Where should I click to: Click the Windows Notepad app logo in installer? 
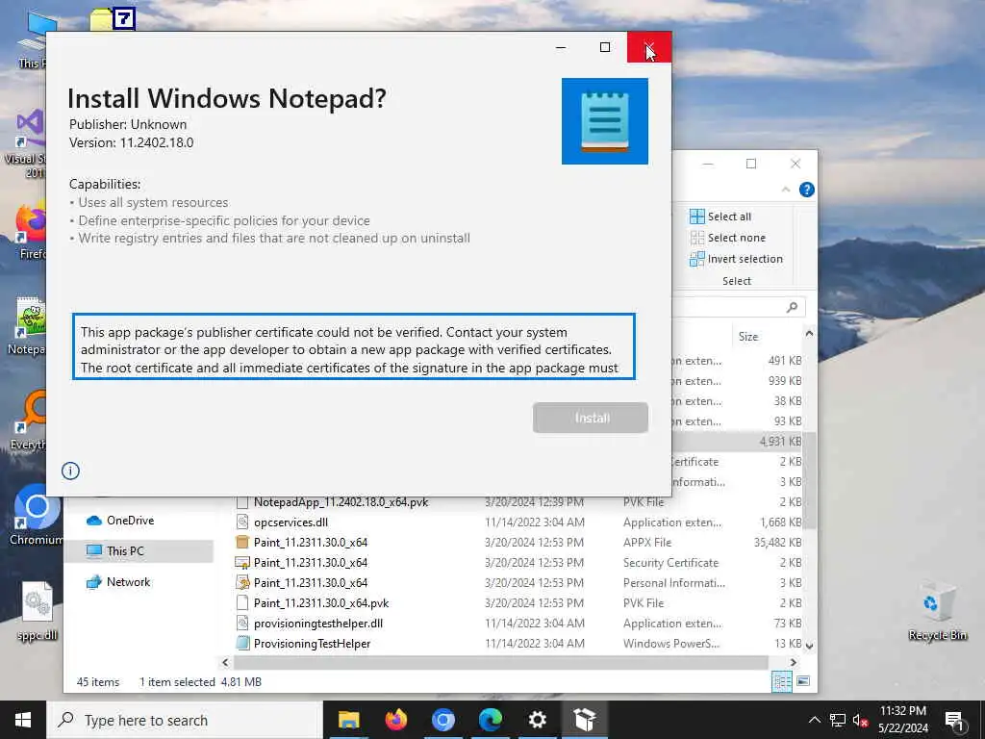pos(604,121)
